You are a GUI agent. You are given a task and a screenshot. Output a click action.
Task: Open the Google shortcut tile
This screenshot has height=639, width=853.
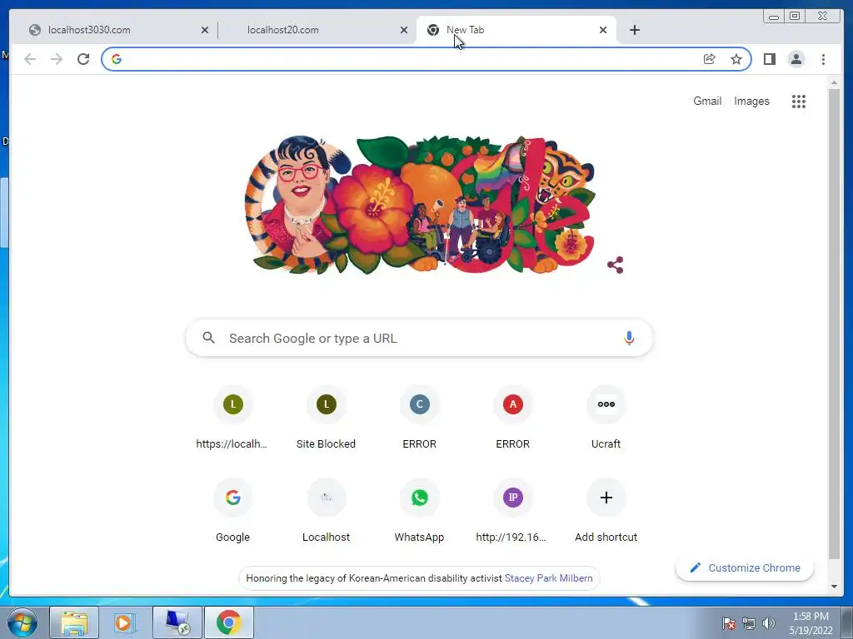(x=233, y=512)
